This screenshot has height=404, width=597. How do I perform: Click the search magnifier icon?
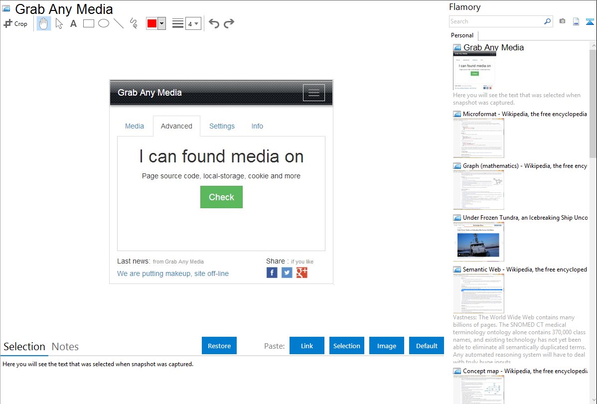click(547, 21)
